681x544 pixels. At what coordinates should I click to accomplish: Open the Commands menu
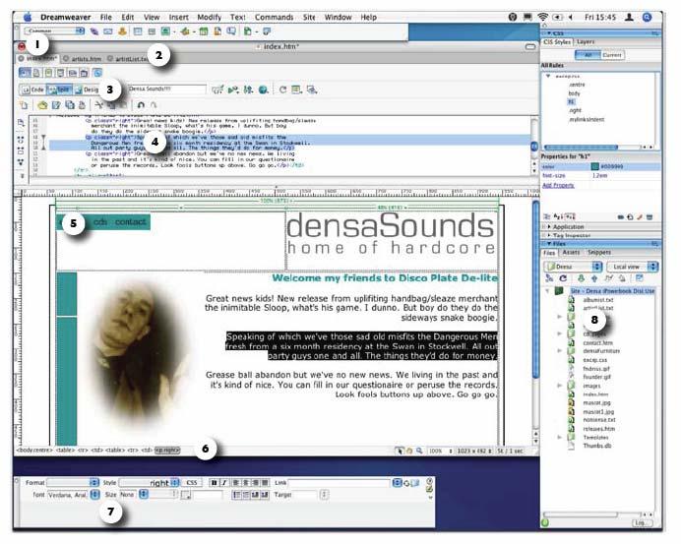(x=274, y=18)
